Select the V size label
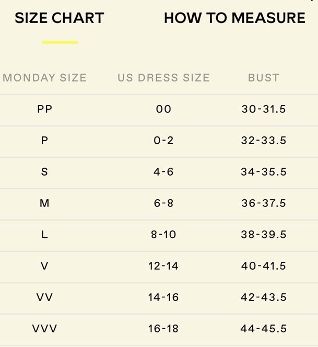This screenshot has width=318, height=347. pyautogui.click(x=44, y=266)
